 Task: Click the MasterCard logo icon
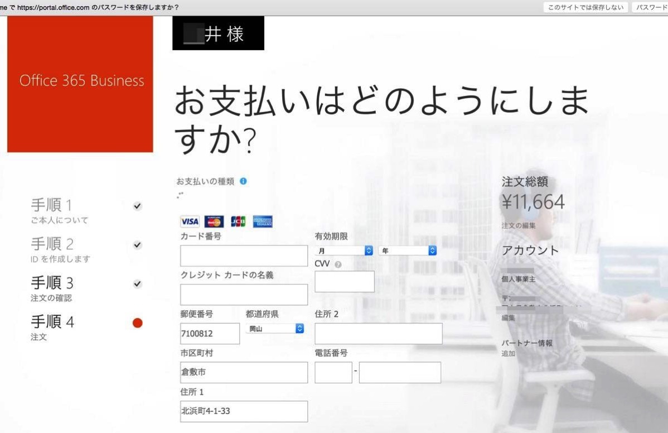click(x=214, y=222)
